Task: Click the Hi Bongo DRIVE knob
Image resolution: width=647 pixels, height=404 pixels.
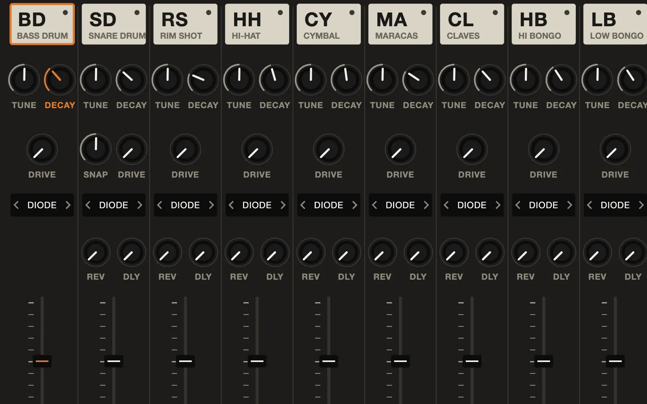Action: [543, 149]
